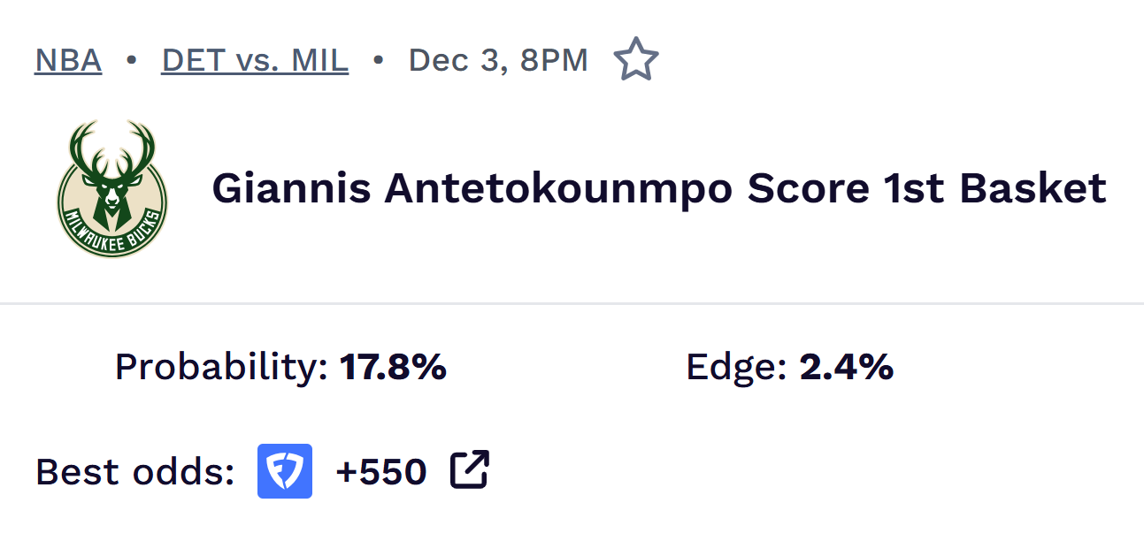Open the DET vs. MIL matchup link

[x=255, y=61]
